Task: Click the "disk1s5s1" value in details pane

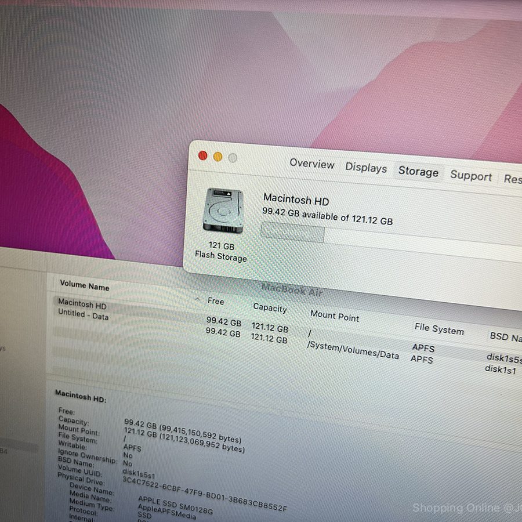Action: 139,474
